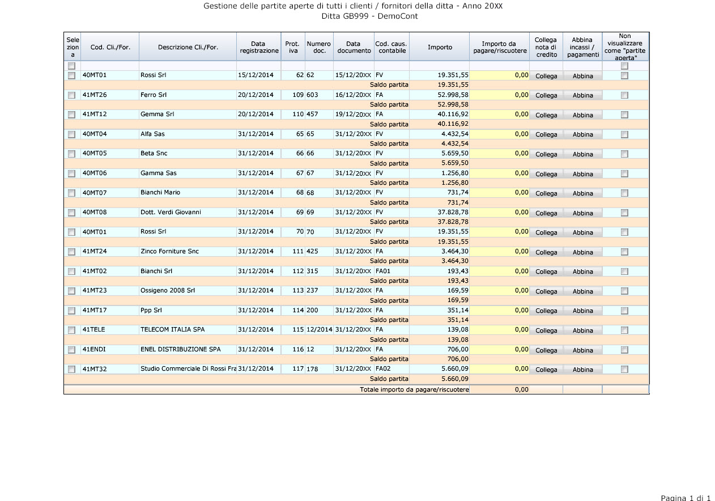Select Zinco Forniture Snc row checkbox
Image resolution: width=715 pixels, height=501 pixels.
click(71, 252)
